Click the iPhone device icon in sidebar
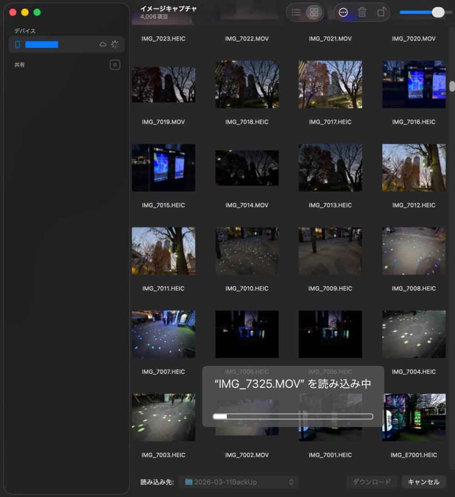455x497 pixels. pyautogui.click(x=18, y=45)
